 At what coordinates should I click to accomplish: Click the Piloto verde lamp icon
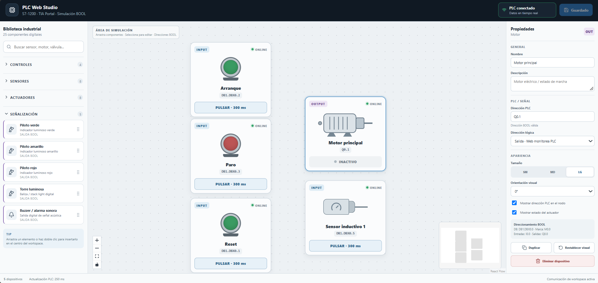point(11,129)
